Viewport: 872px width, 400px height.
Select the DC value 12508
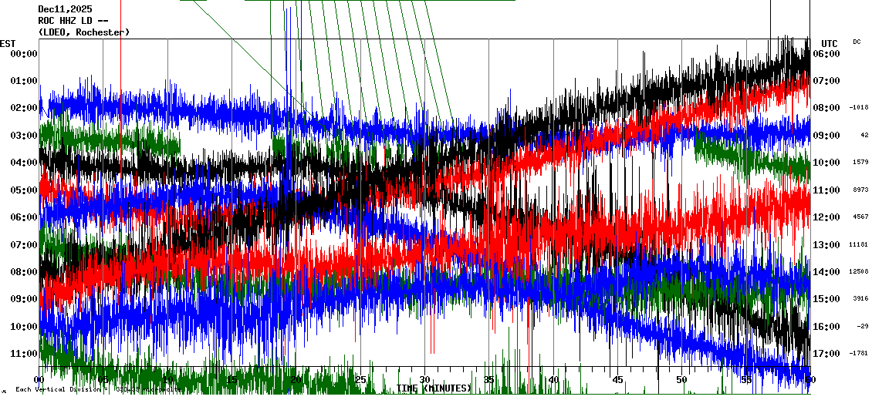858,271
